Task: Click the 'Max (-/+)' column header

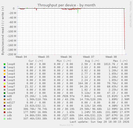Action: pyautogui.click(x=120, y=61)
